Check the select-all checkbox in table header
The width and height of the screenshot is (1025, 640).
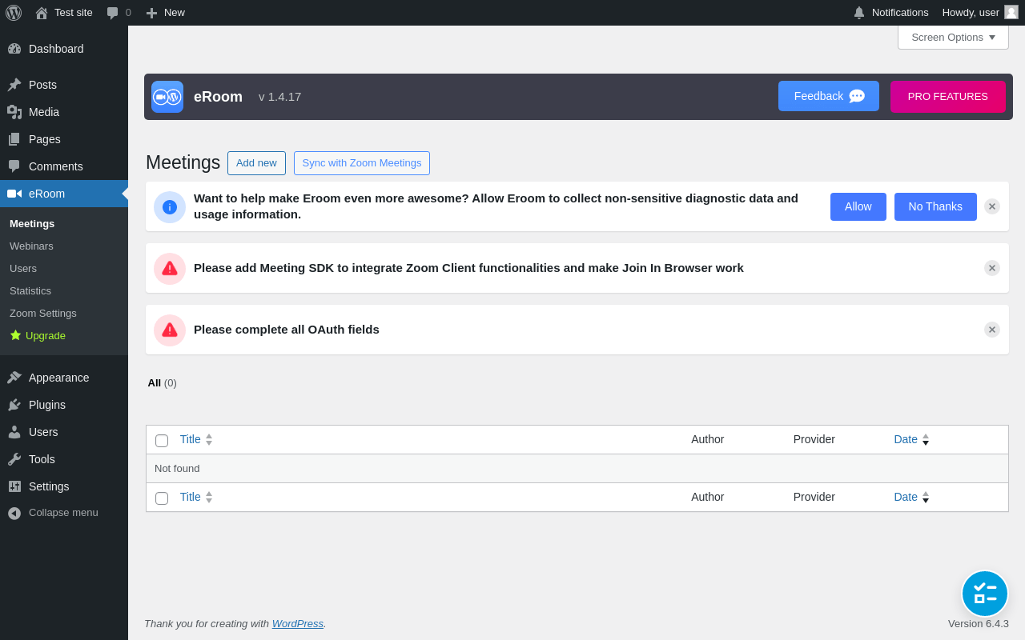[162, 440]
